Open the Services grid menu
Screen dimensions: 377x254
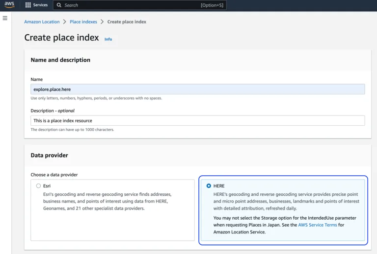click(x=28, y=5)
